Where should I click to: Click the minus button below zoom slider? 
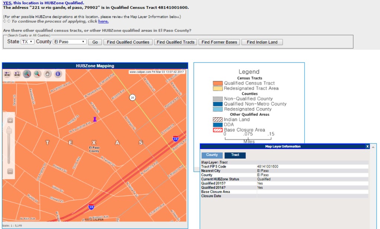pyautogui.click(x=10, y=171)
